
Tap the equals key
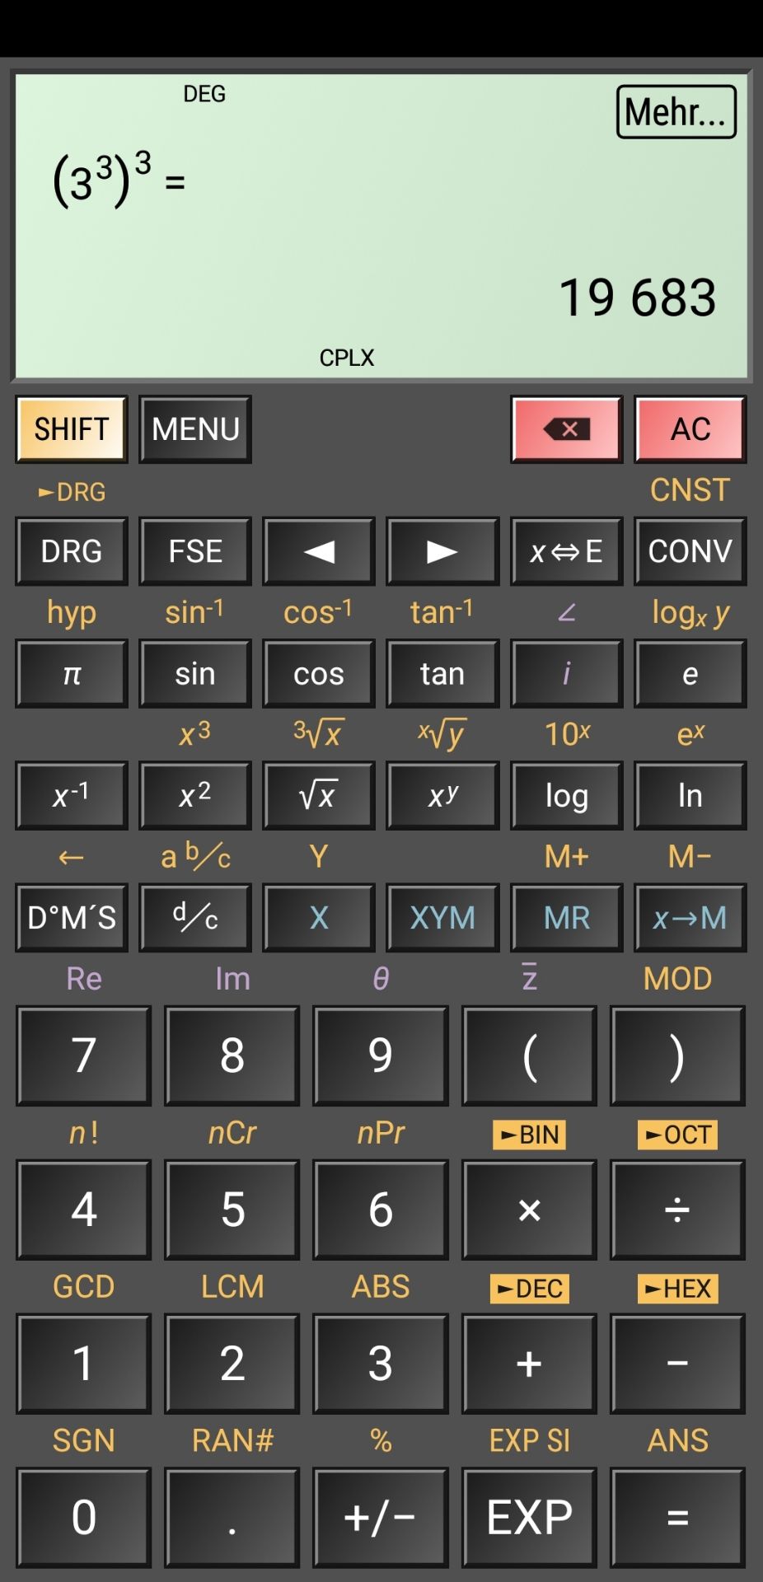(677, 1517)
